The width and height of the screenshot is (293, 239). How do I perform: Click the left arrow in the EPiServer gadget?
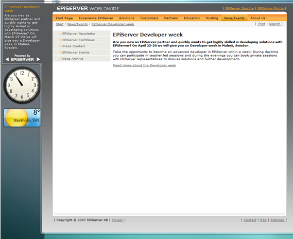click(x=7, y=59)
